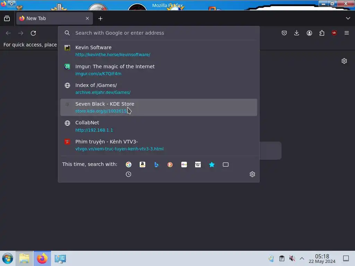The image size is (355, 266).
Task: Focus the address bar search field
Action: [x=158, y=33]
